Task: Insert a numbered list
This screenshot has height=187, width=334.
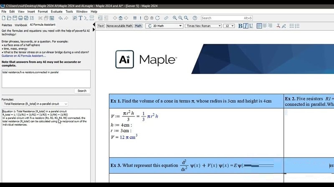Action: (x=297, y=26)
